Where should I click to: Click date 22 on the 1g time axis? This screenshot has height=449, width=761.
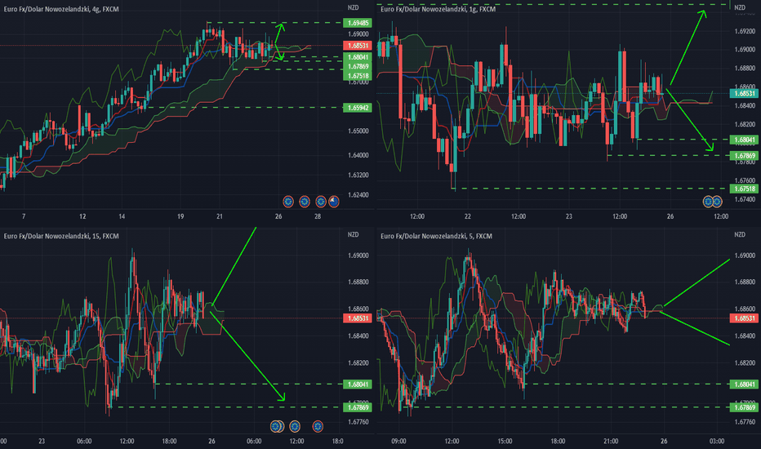[x=467, y=216]
